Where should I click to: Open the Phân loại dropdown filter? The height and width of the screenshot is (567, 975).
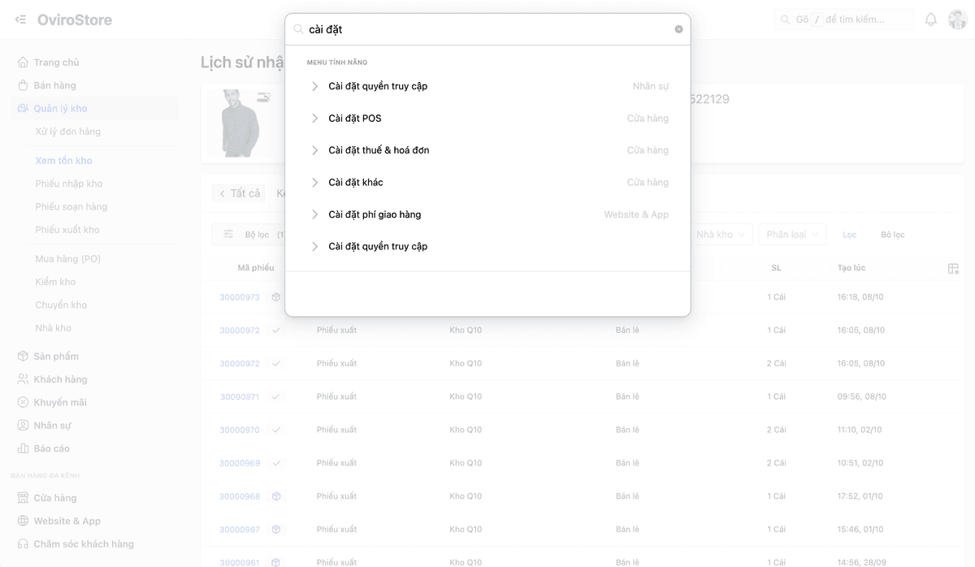click(x=792, y=234)
